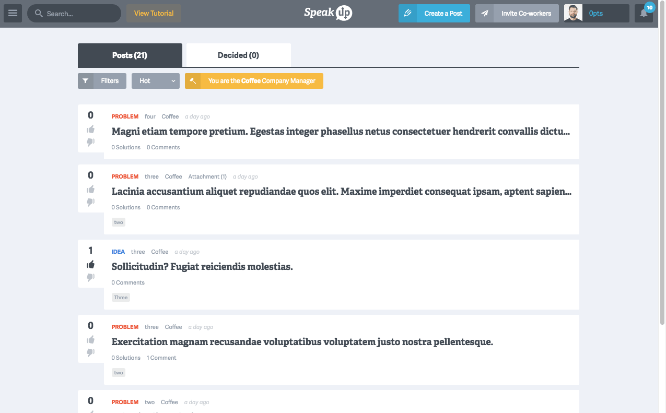Click the funnel icon on the Filters button

(x=86, y=81)
